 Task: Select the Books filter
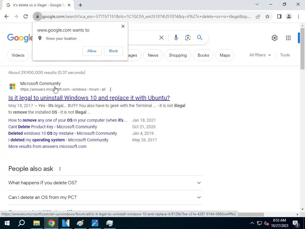point(203,55)
